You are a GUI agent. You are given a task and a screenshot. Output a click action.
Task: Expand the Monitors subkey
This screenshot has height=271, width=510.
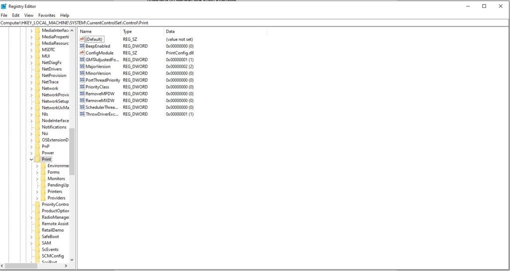coord(37,179)
